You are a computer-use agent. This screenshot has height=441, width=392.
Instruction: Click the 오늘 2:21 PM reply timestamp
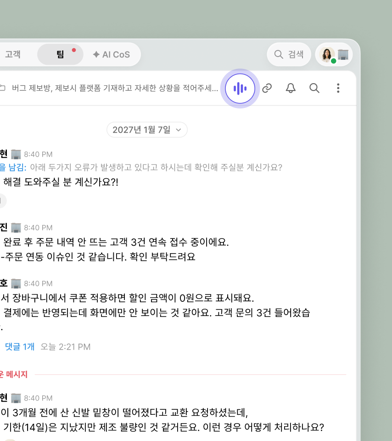66,346
